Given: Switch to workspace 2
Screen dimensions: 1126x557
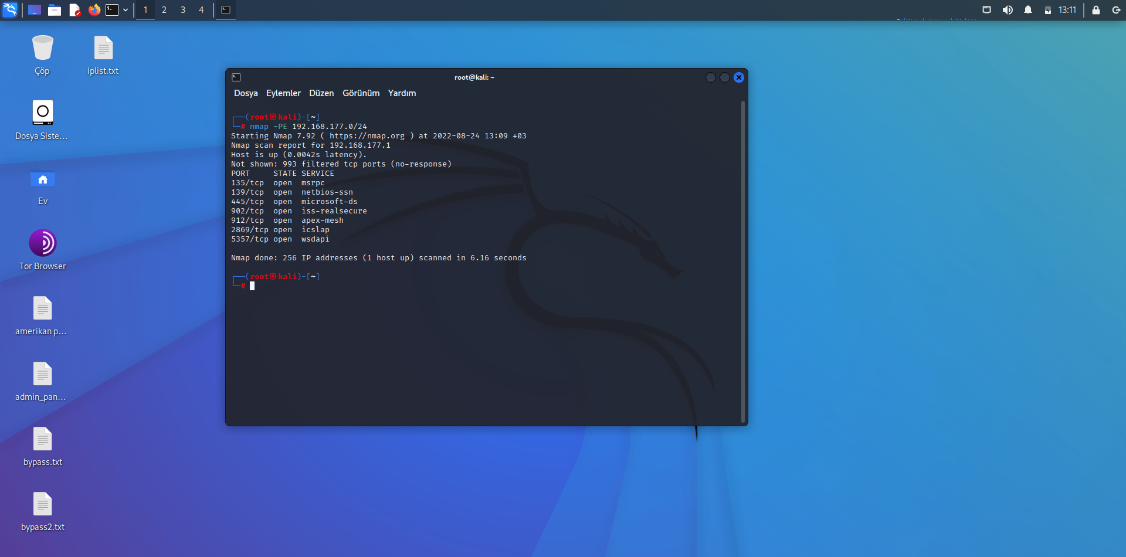Looking at the screenshot, I should (x=164, y=10).
